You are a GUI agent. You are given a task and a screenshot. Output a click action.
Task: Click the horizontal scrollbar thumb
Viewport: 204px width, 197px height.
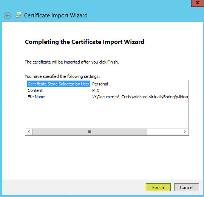[90, 132]
